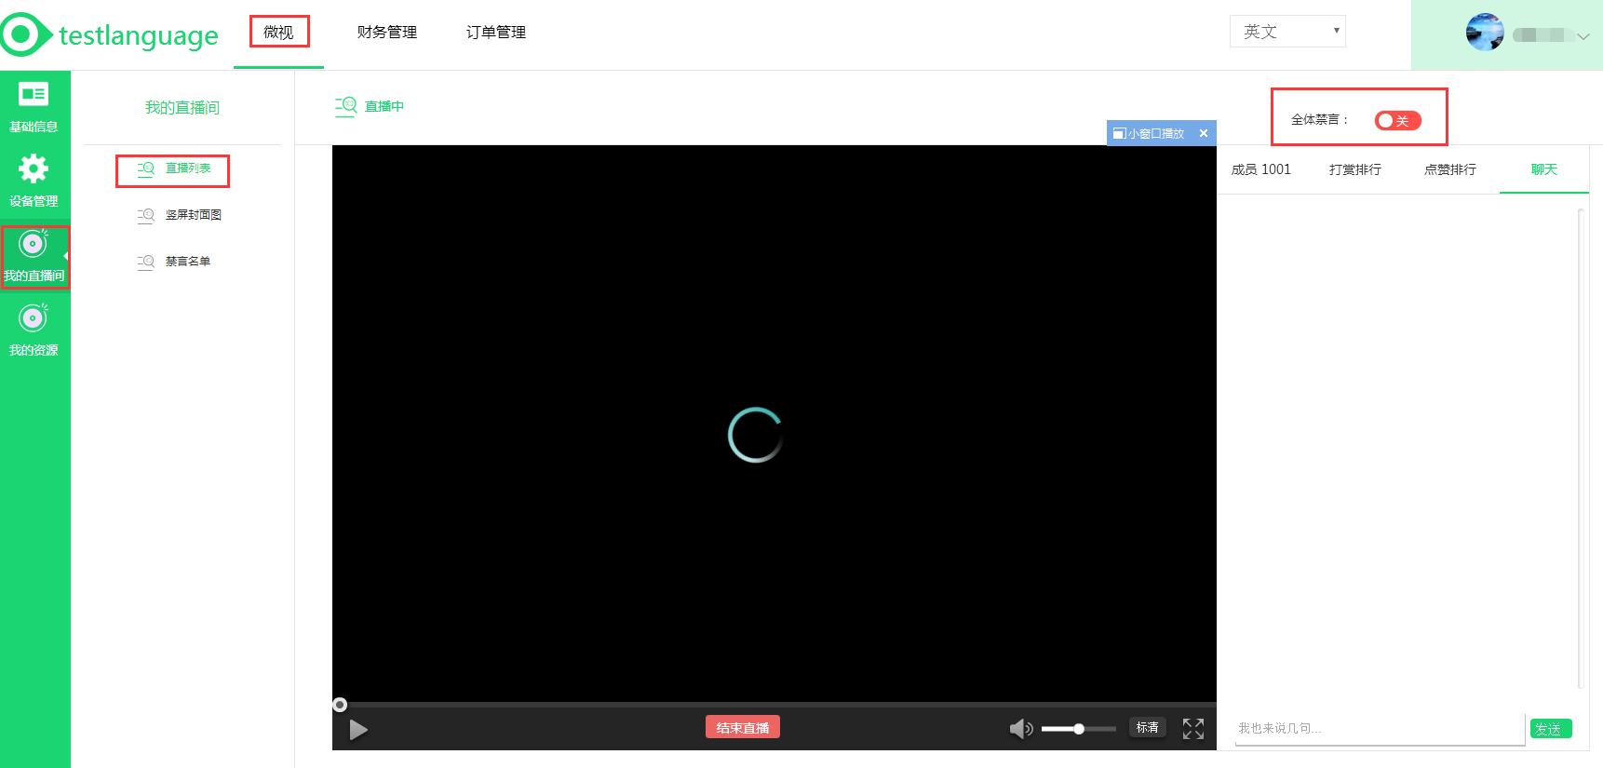Click the 结束直播 button
This screenshot has height=768, width=1603.
(x=742, y=727)
